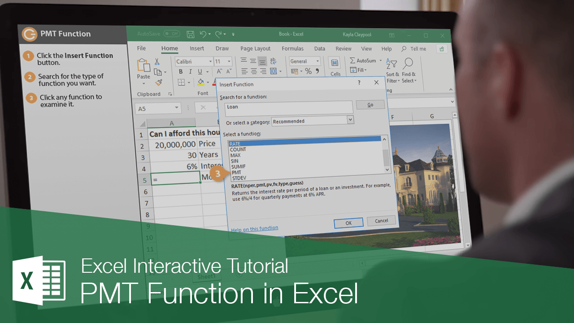The image size is (574, 323).
Task: Apply Underline with the U icon
Action: tap(200, 72)
